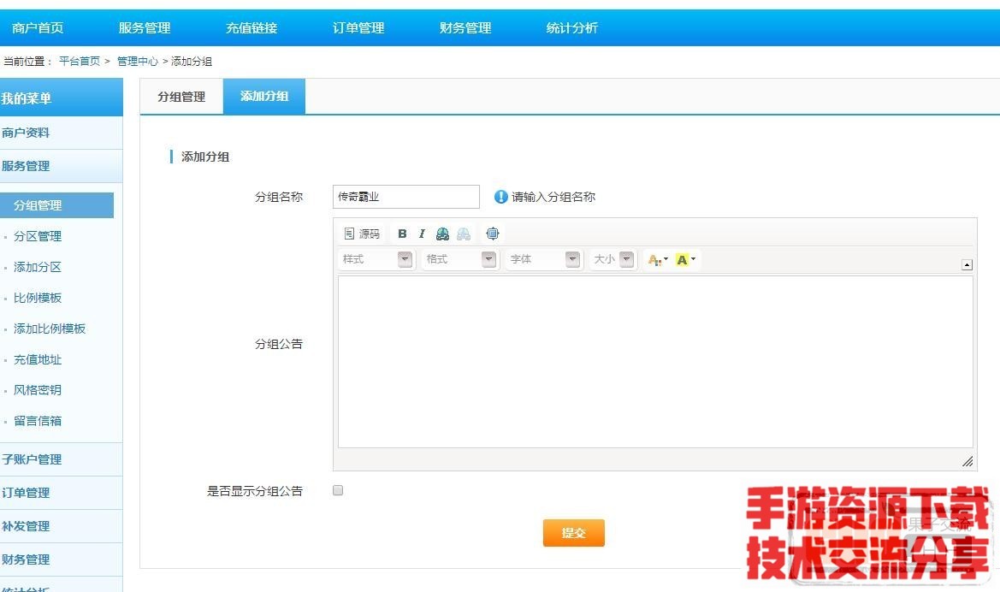The height and width of the screenshot is (592, 1000).
Task: Click the blue info icon beside group name
Action: (x=501, y=197)
